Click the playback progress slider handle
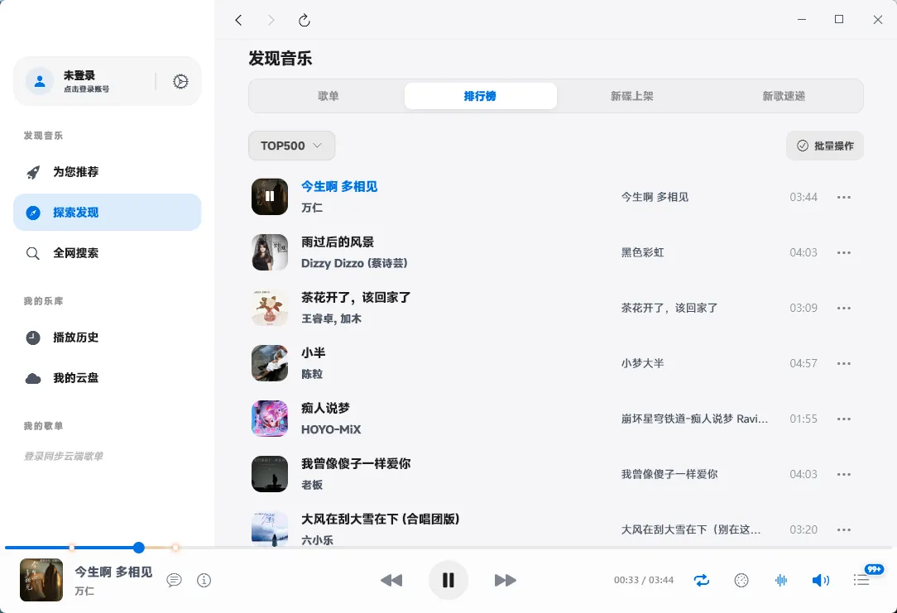This screenshot has height=613, width=897. (139, 548)
